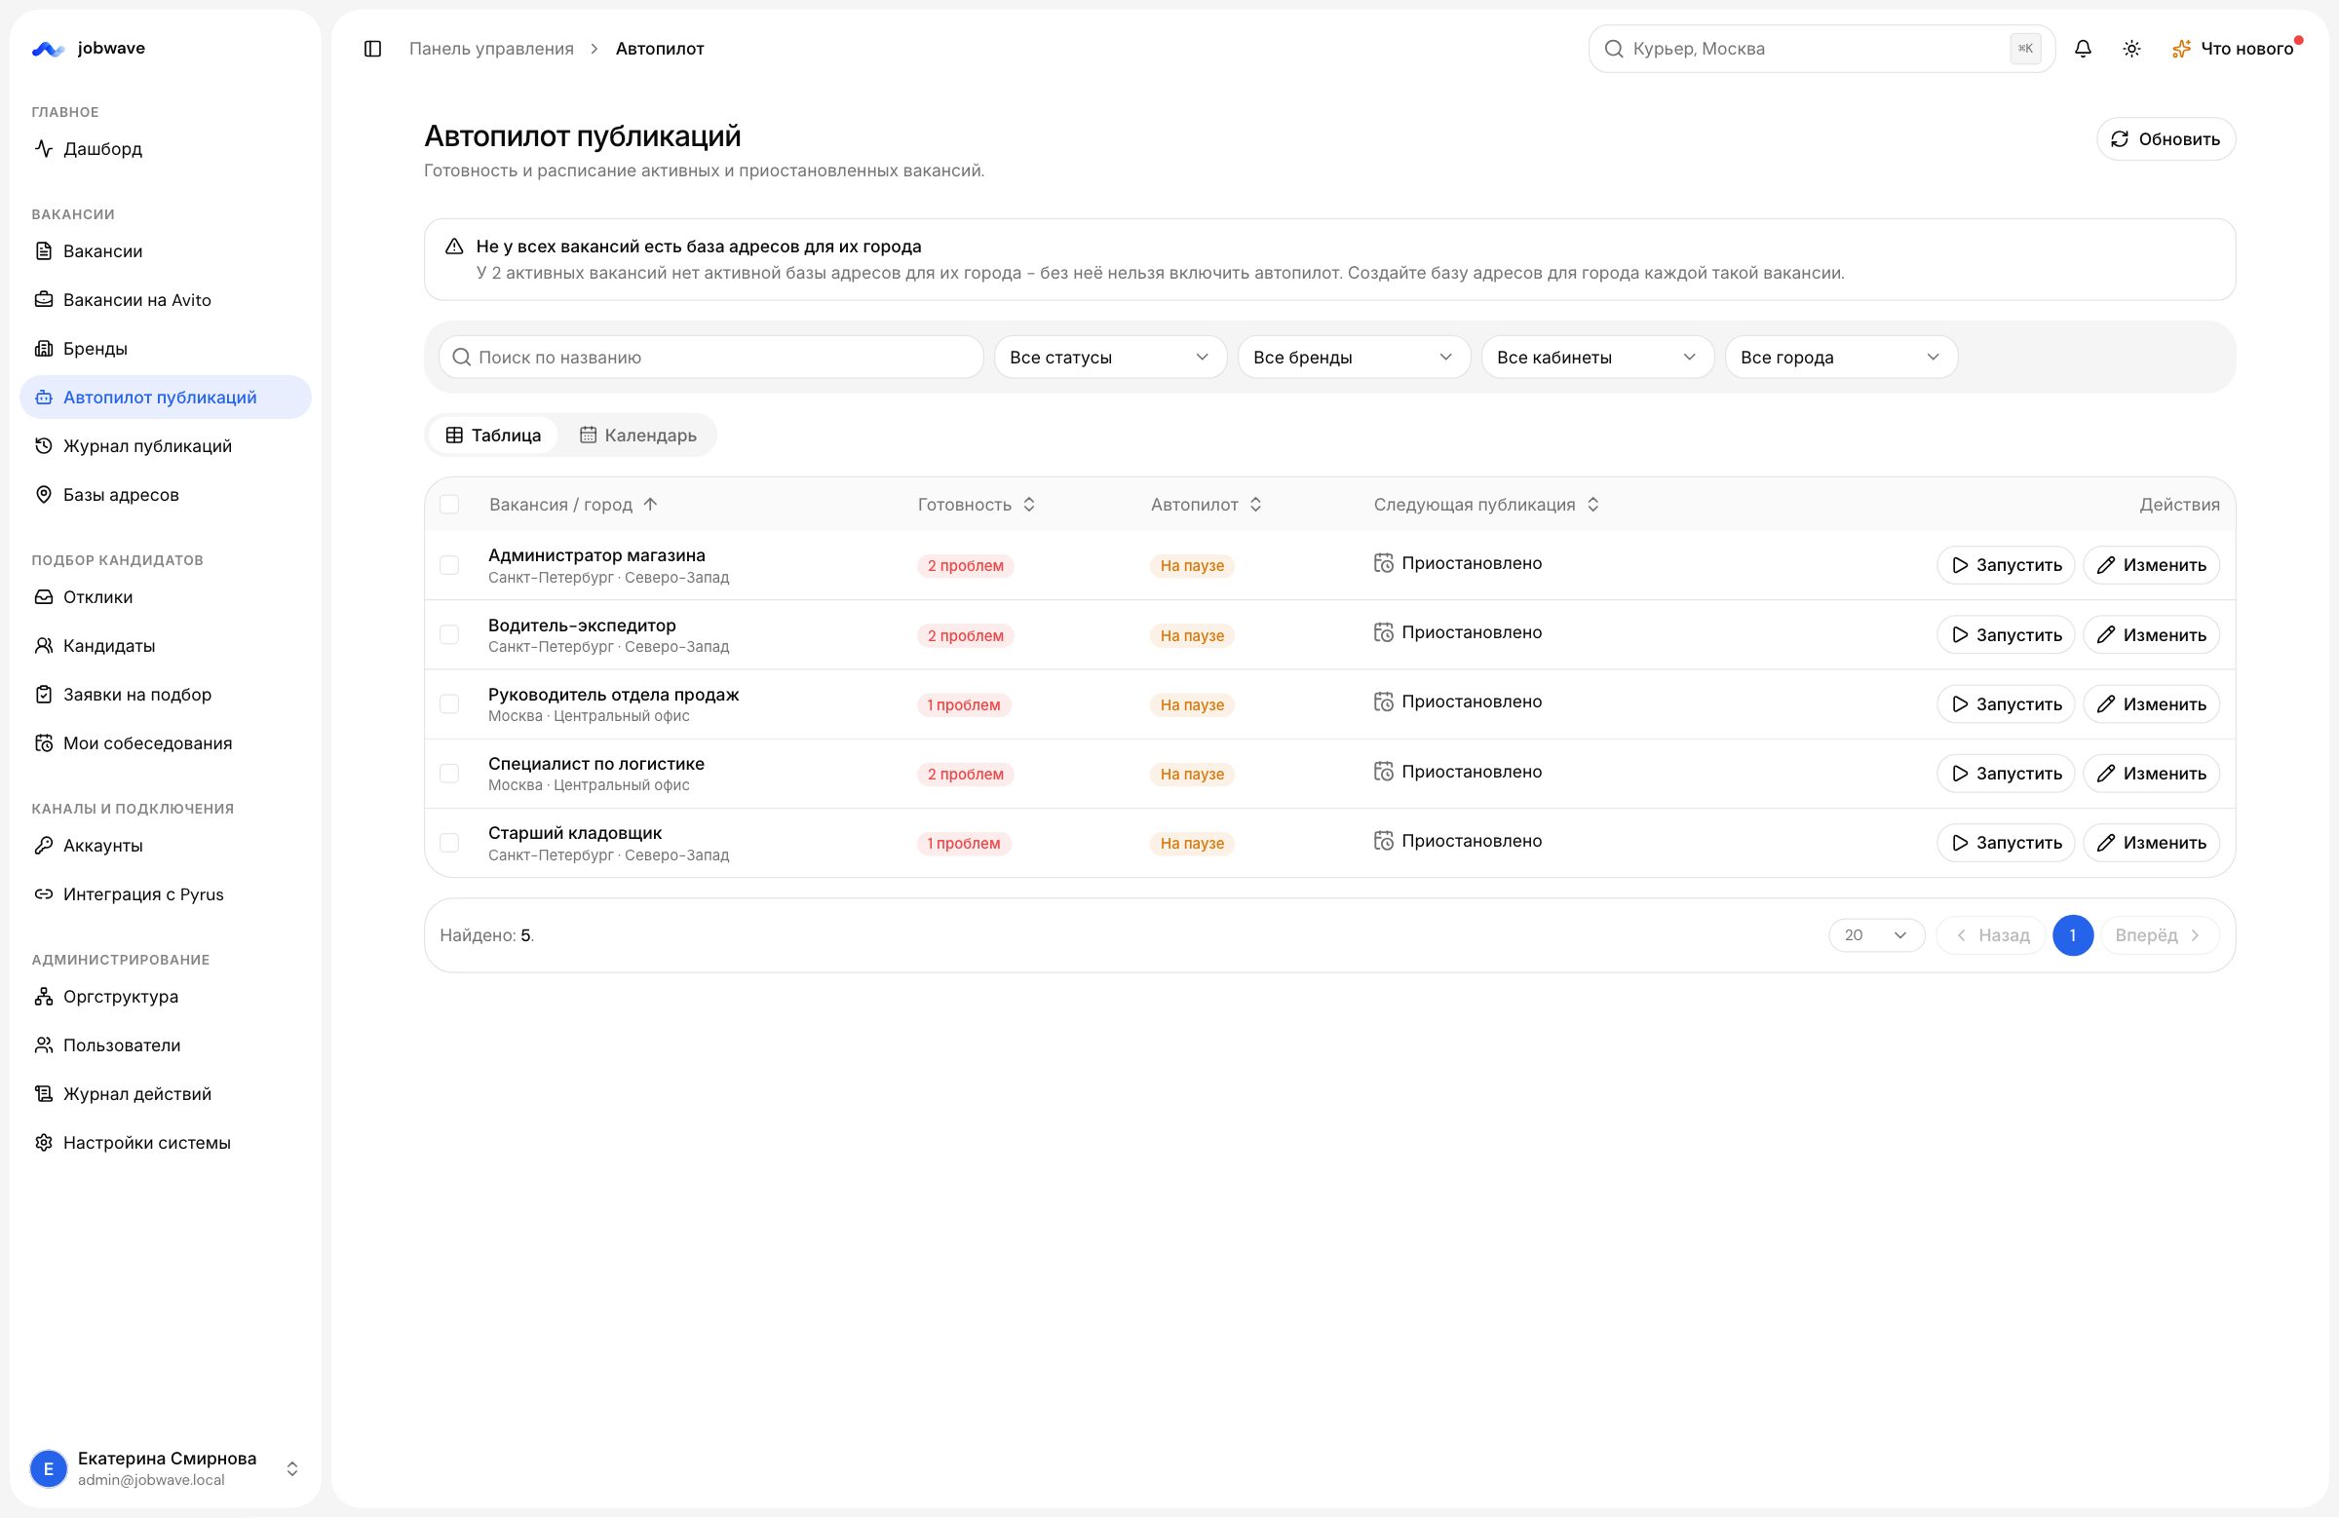Open Бренды section
This screenshot has width=2339, height=1518.
coord(165,348)
